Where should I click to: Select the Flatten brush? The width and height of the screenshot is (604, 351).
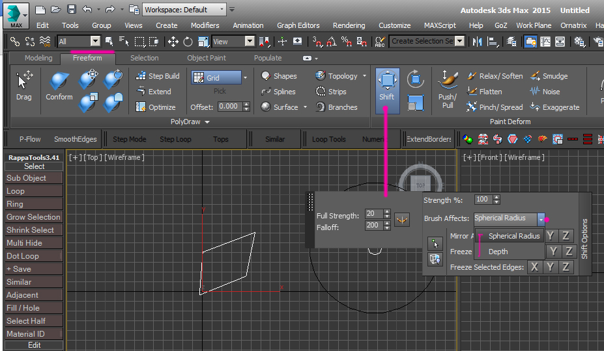(x=485, y=92)
